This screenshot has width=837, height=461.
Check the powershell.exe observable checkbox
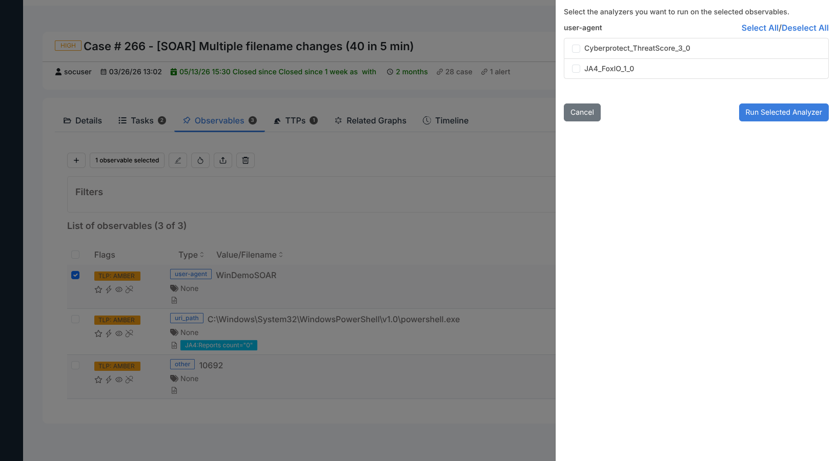coord(75,320)
